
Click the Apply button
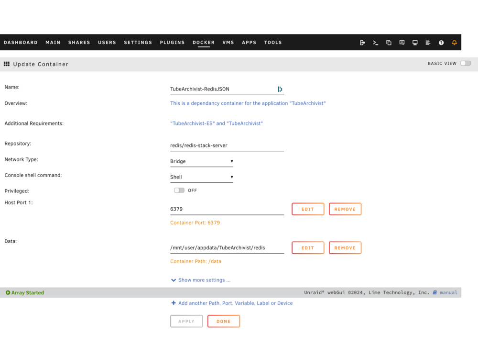coord(186,321)
